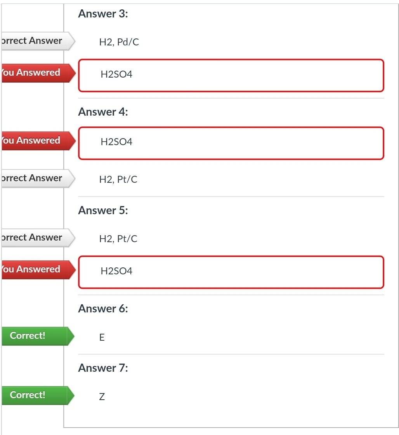
Task: Select the correct answer text H2, Pd/C
Action: coord(119,42)
